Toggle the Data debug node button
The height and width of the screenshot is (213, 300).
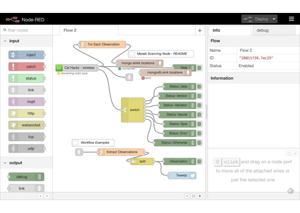[x=199, y=68]
